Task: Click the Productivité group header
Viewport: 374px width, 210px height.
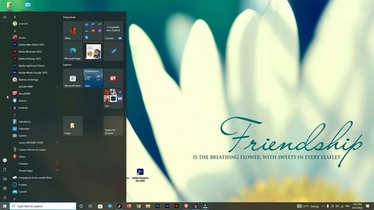Action: 69,17
